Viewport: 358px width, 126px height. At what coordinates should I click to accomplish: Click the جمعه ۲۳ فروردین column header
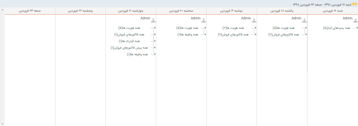tap(30, 11)
